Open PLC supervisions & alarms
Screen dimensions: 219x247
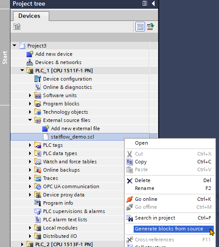point(74,211)
